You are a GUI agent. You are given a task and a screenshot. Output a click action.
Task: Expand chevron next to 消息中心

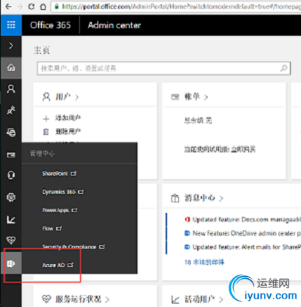221,199
